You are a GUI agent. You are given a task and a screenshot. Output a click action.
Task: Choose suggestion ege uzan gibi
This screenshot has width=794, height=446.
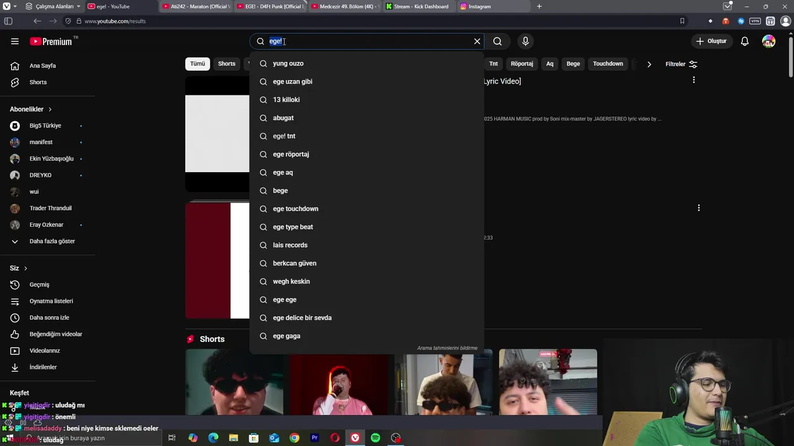(367, 82)
